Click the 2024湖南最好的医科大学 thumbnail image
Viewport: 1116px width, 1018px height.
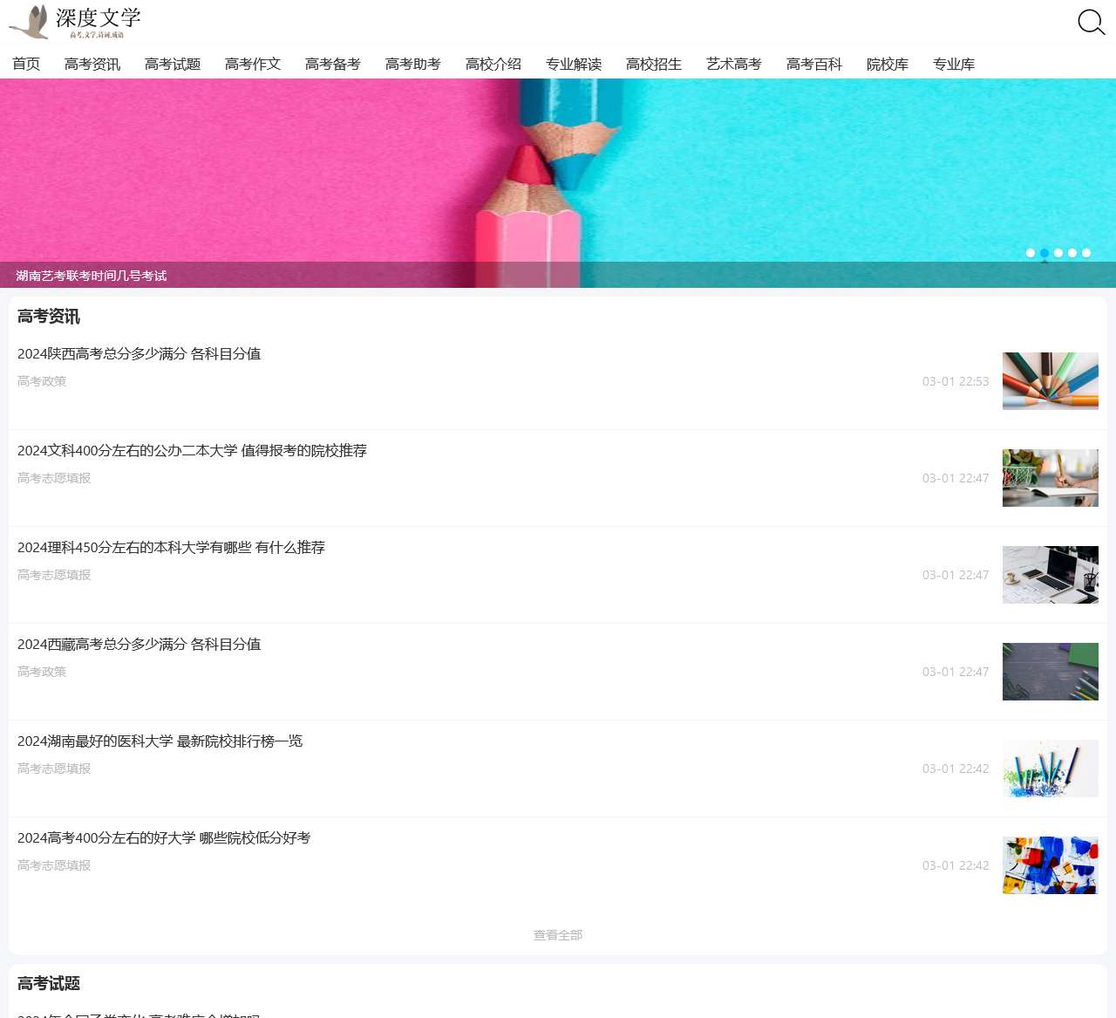[x=1050, y=769]
